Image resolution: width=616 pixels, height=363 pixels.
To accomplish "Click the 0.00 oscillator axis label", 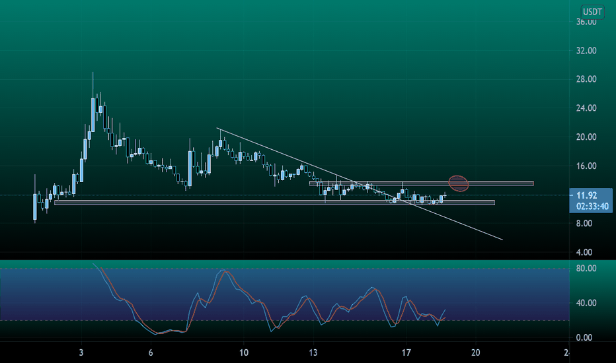I will tap(584, 337).
